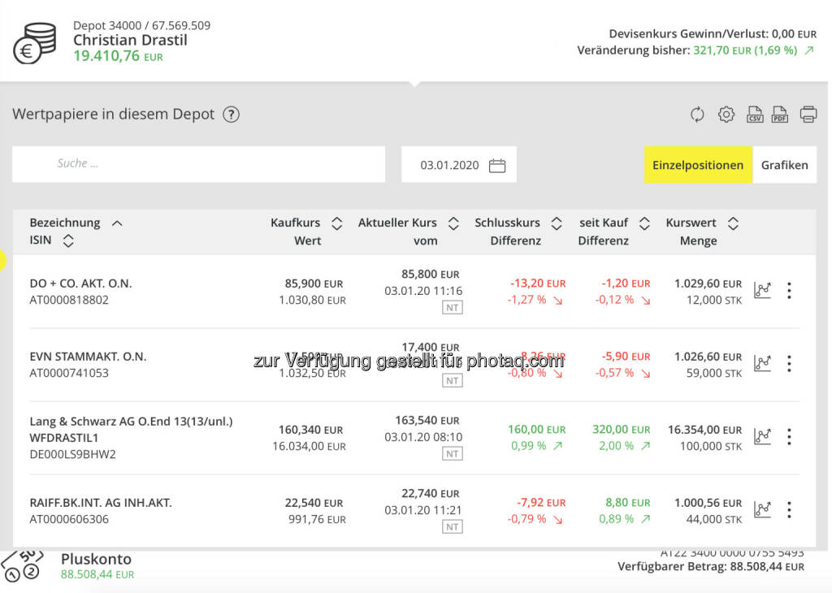The height and width of the screenshot is (593, 832).
Task: Open more options for Lang & Schwarz row
Action: (x=789, y=437)
